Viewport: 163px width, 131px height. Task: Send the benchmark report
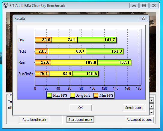[x=134, y=108]
